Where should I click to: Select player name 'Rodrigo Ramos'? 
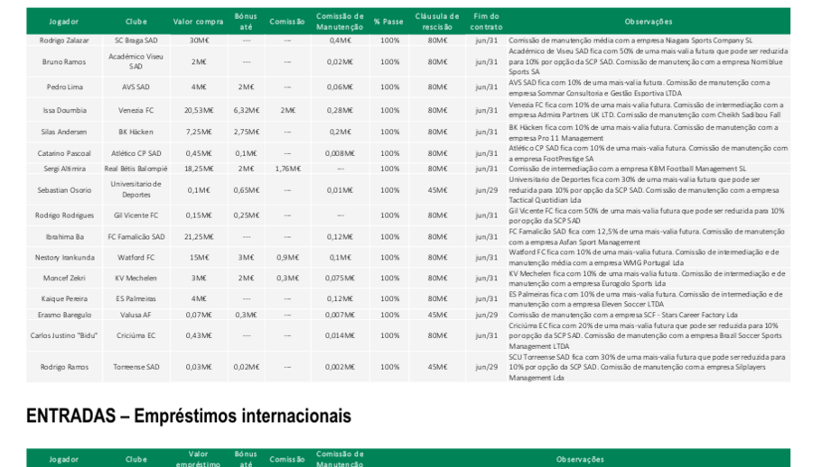point(64,367)
